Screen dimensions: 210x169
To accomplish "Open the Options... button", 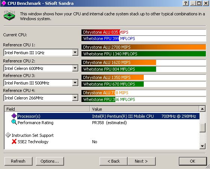I will click(50, 161).
